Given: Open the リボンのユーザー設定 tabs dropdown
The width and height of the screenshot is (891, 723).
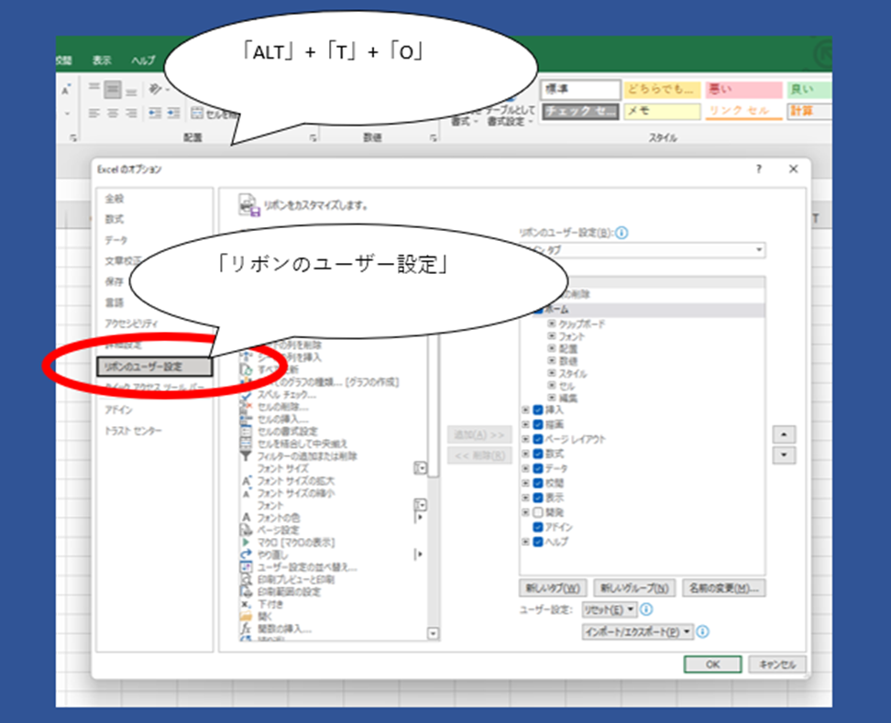Looking at the screenshot, I should pyautogui.click(x=759, y=250).
